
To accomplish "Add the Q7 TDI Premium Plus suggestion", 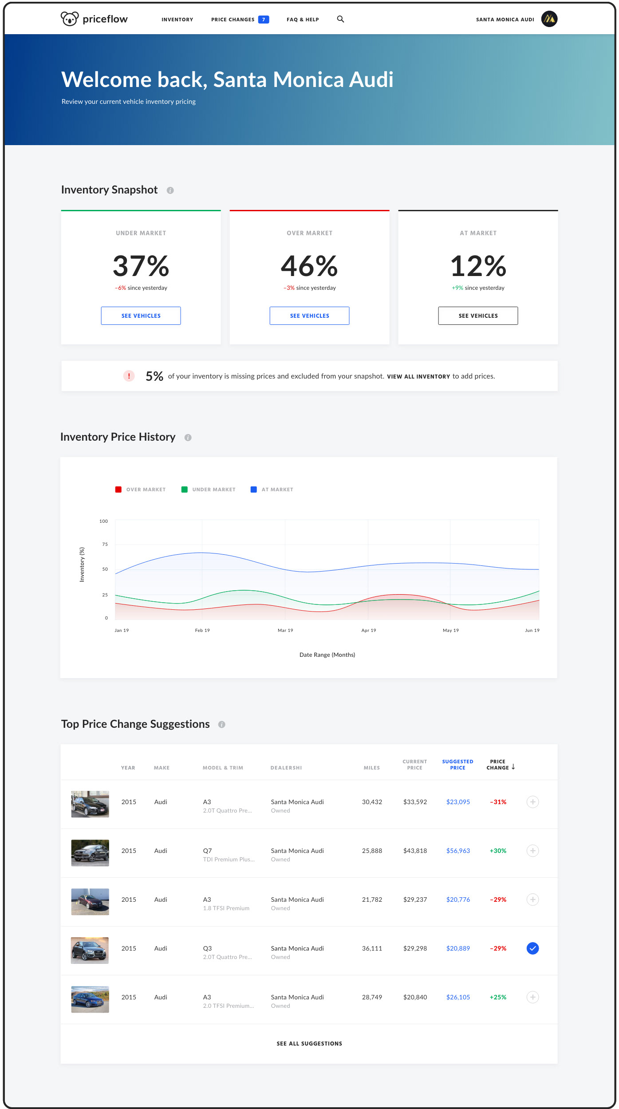I will point(532,851).
